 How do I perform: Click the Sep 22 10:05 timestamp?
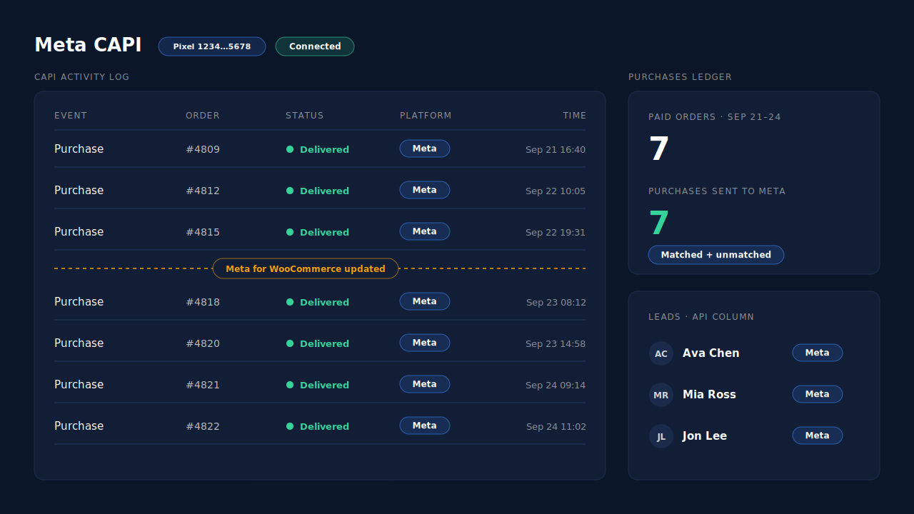point(556,191)
